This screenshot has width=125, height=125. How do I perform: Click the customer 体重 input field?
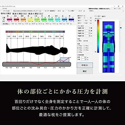coord(84,59)
